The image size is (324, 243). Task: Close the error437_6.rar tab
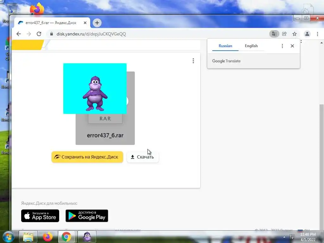(85, 23)
